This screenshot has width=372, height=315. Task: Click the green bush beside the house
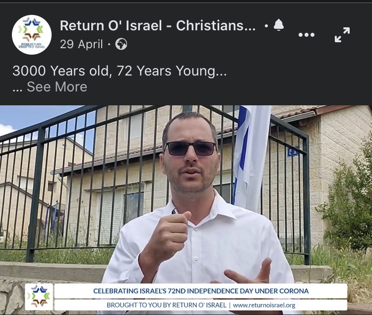pyautogui.click(x=349, y=202)
